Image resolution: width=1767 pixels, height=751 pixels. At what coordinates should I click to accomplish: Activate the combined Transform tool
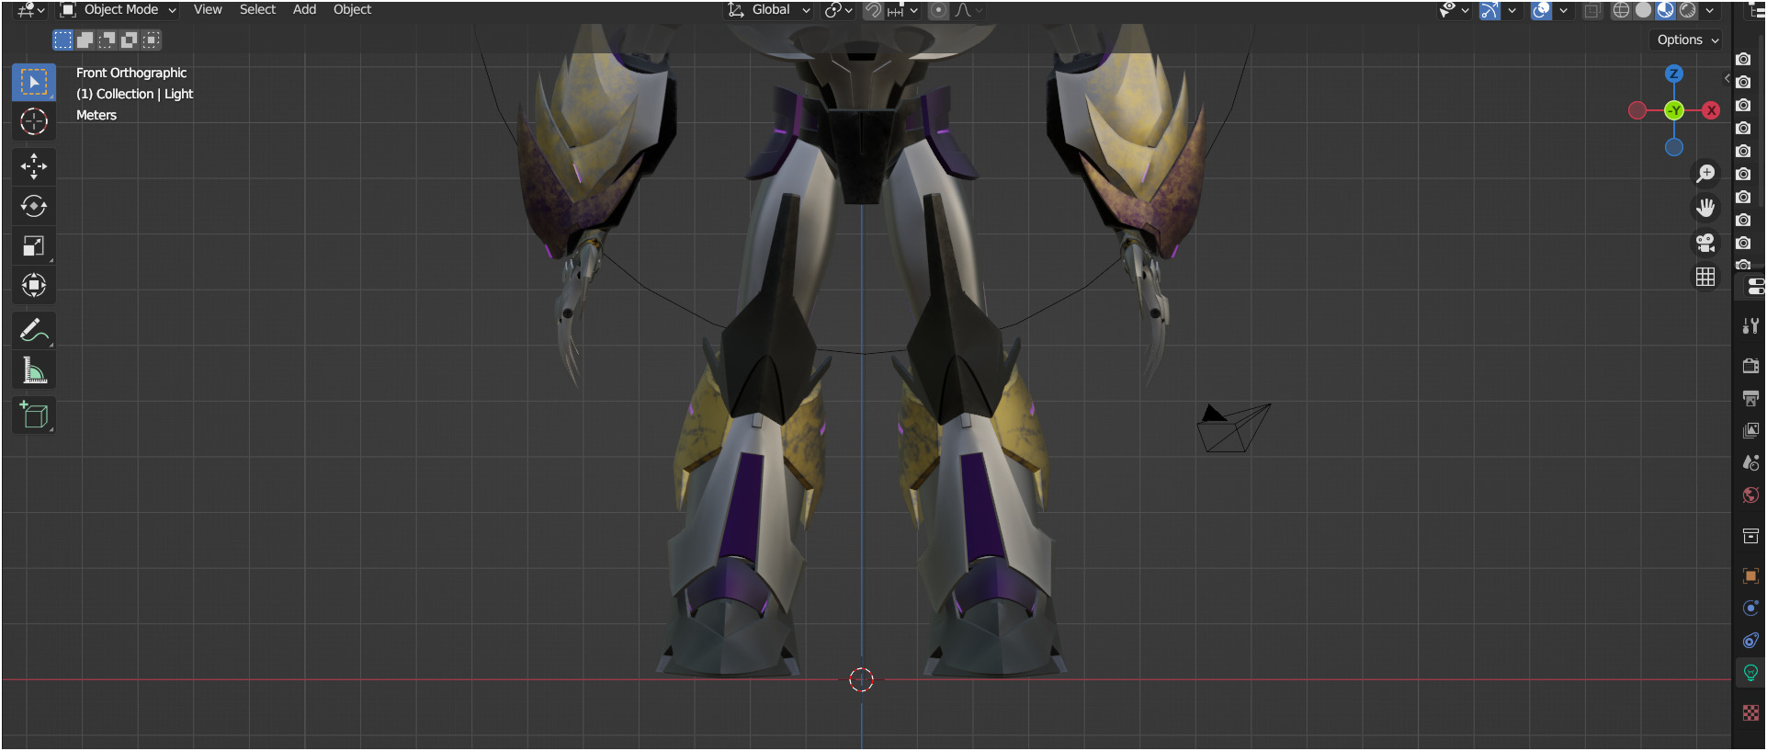click(34, 285)
